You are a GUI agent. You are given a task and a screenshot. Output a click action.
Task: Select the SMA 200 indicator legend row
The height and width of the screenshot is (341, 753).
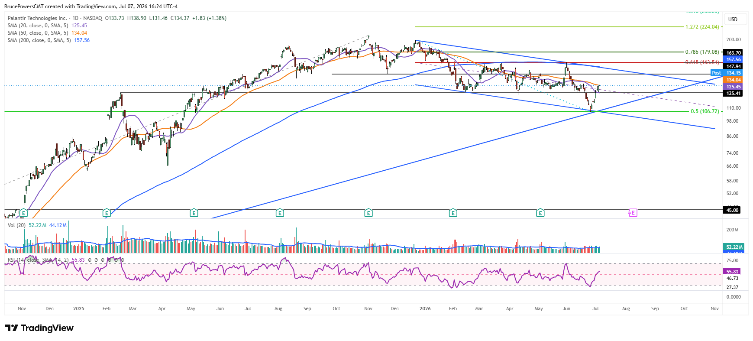(48, 40)
